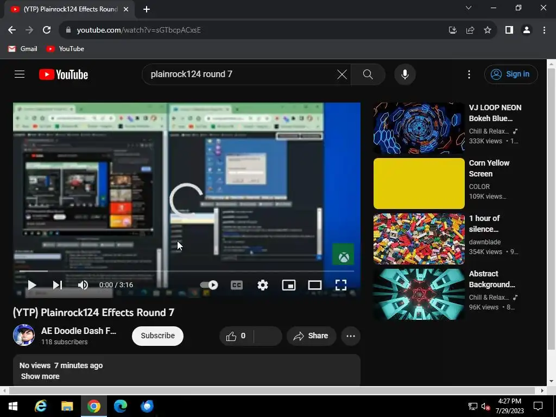This screenshot has height=417, width=556.
Task: Open YouTube settings three-dot menu
Action: pyautogui.click(x=469, y=74)
